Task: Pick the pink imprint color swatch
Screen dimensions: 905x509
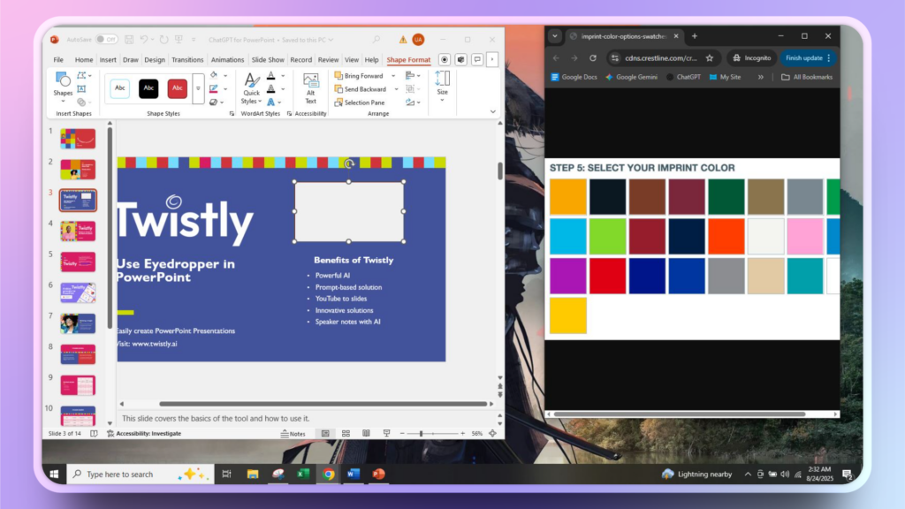Action: pos(804,236)
